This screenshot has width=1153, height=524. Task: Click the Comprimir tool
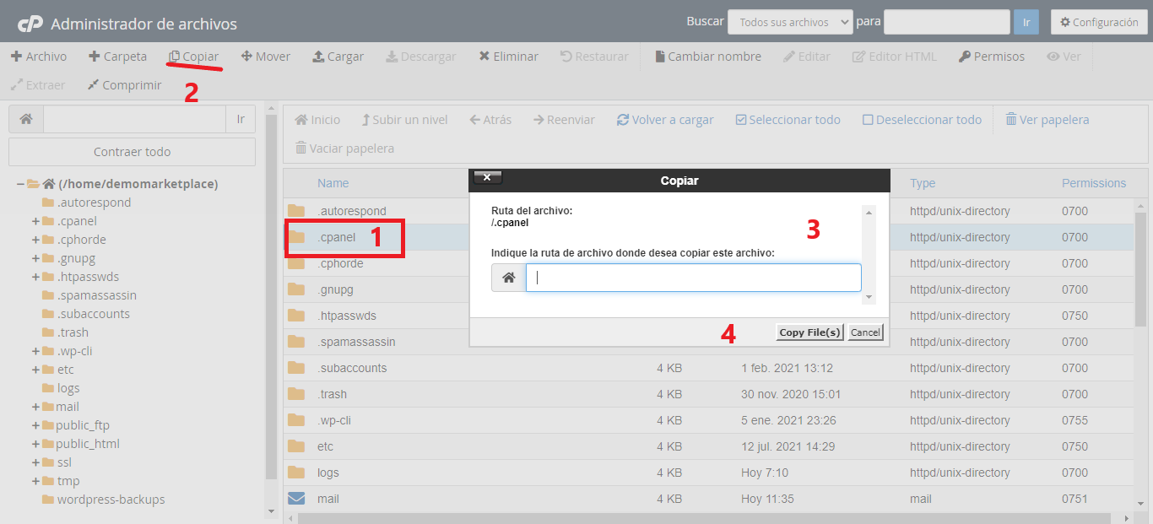pos(94,85)
